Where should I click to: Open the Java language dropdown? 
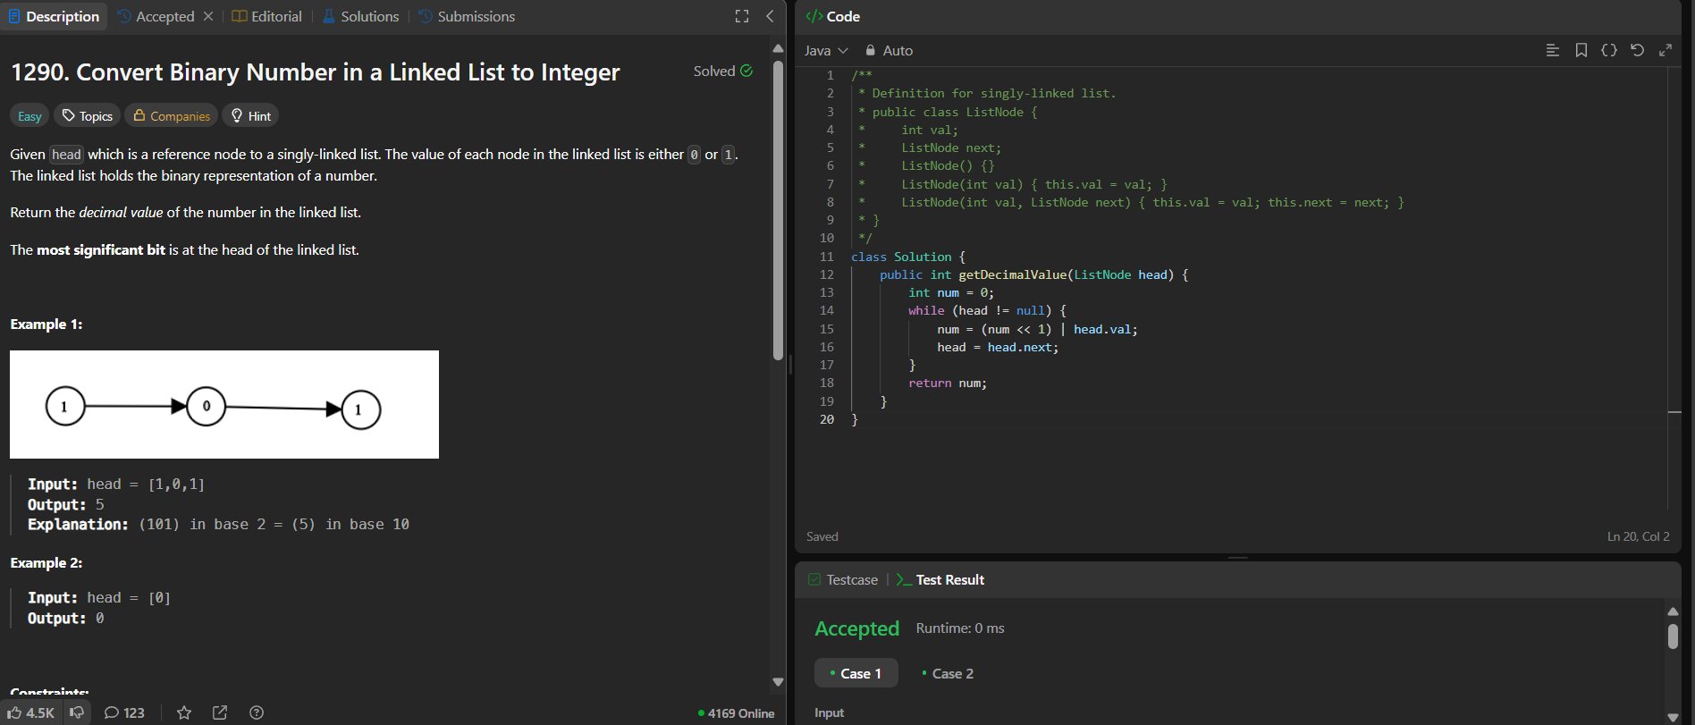pos(825,51)
